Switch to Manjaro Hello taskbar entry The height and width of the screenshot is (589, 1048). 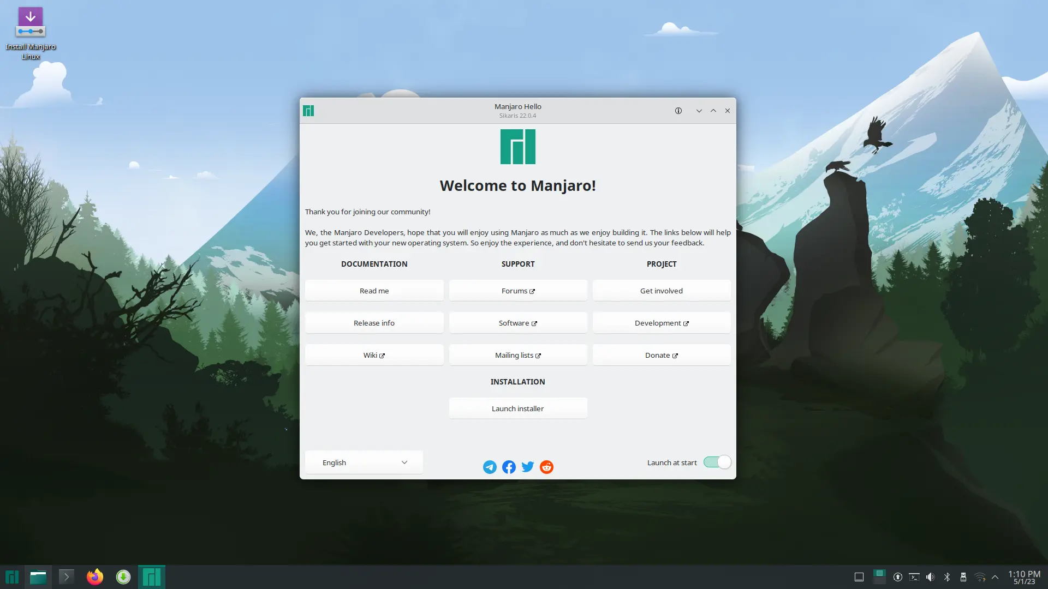(152, 577)
